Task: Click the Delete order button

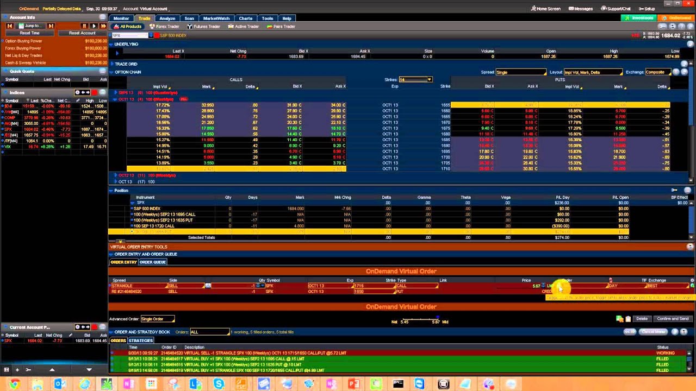Action: pos(642,319)
